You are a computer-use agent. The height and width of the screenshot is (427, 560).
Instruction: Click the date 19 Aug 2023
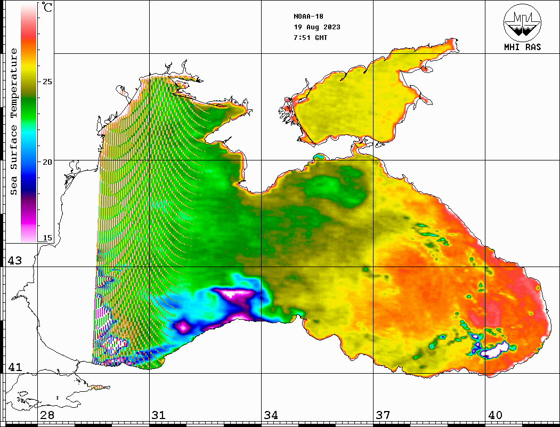pos(317,27)
